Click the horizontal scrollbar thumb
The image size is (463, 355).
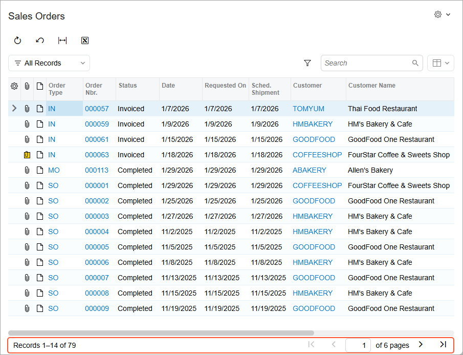coord(161,333)
